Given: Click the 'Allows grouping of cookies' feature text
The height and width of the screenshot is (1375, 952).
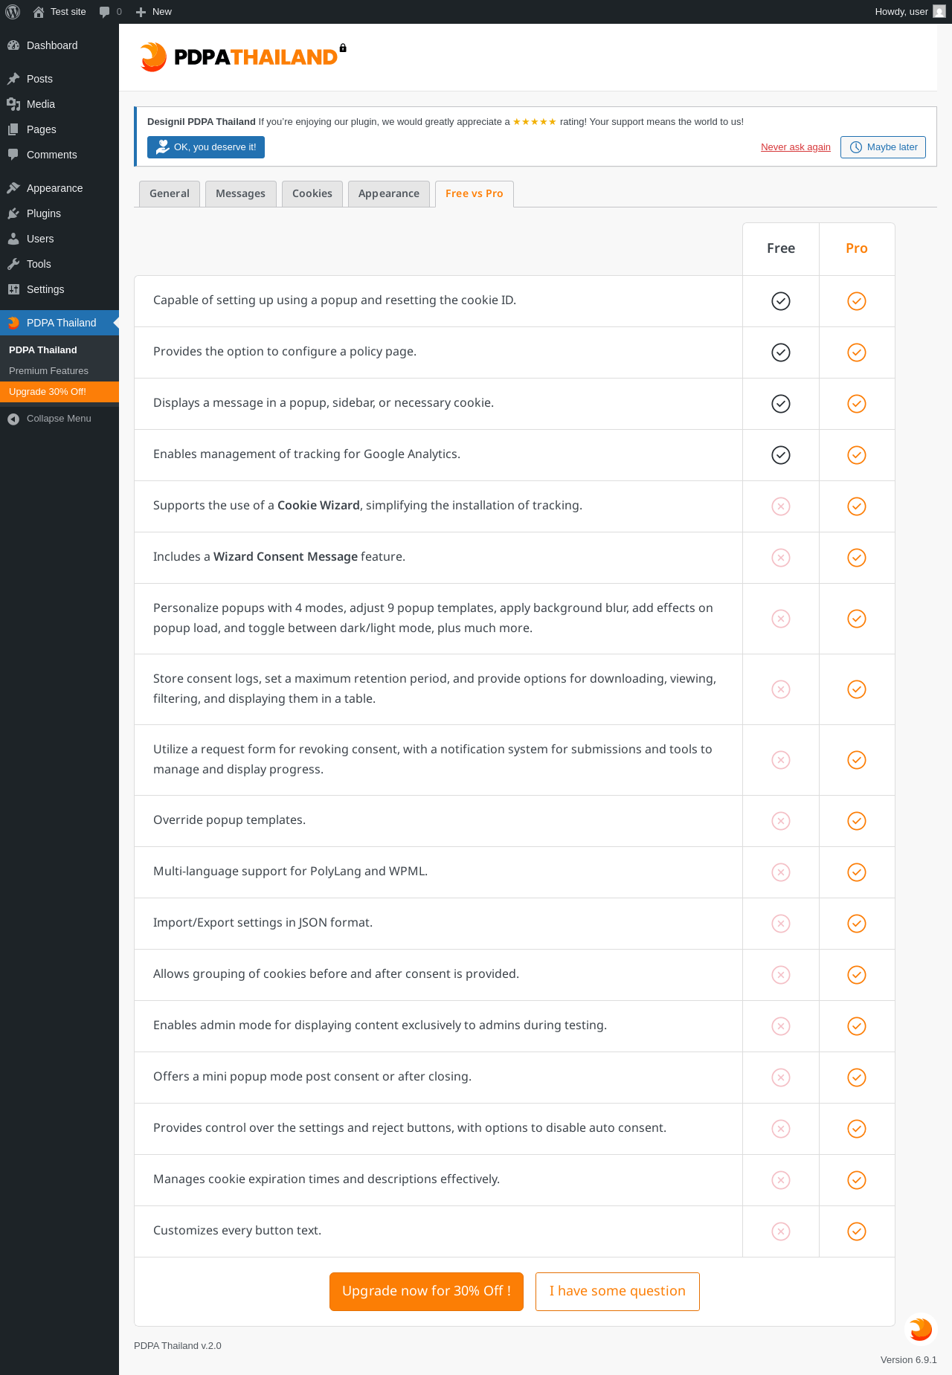Looking at the screenshot, I should tap(336, 974).
